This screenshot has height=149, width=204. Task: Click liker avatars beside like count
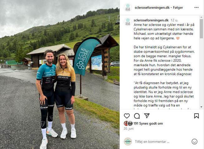(x=128, y=124)
